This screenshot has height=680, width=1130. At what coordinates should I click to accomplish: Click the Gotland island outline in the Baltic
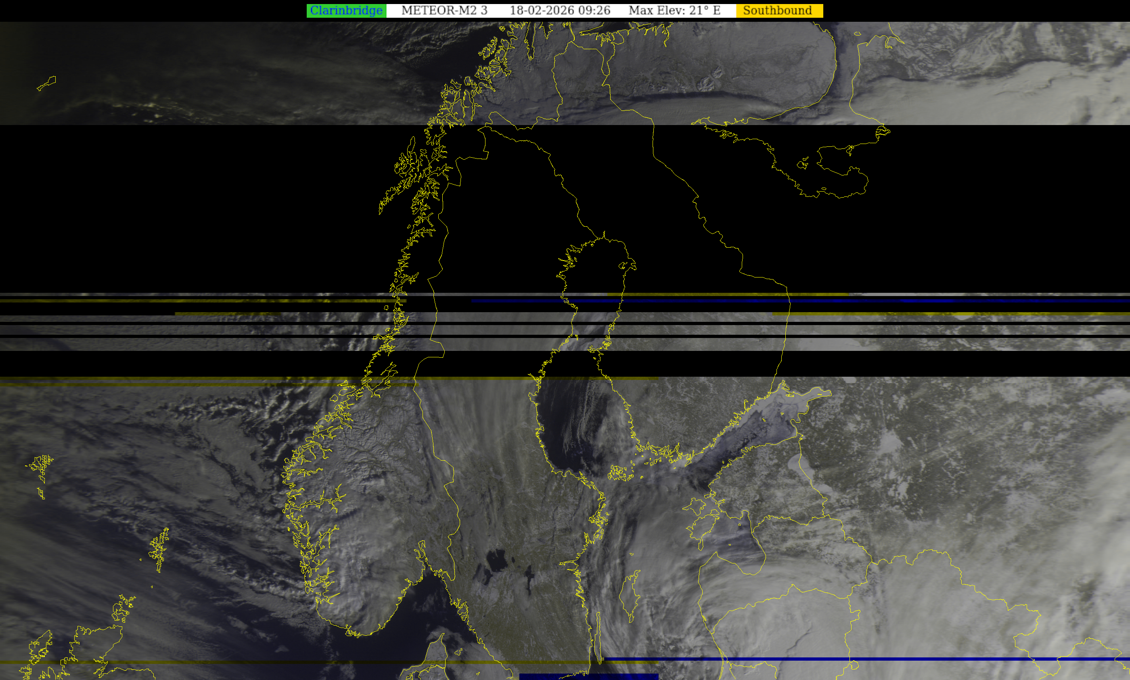pyautogui.click(x=630, y=596)
